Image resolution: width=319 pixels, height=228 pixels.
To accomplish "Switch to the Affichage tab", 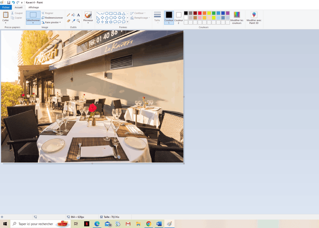I will click(x=33, y=7).
